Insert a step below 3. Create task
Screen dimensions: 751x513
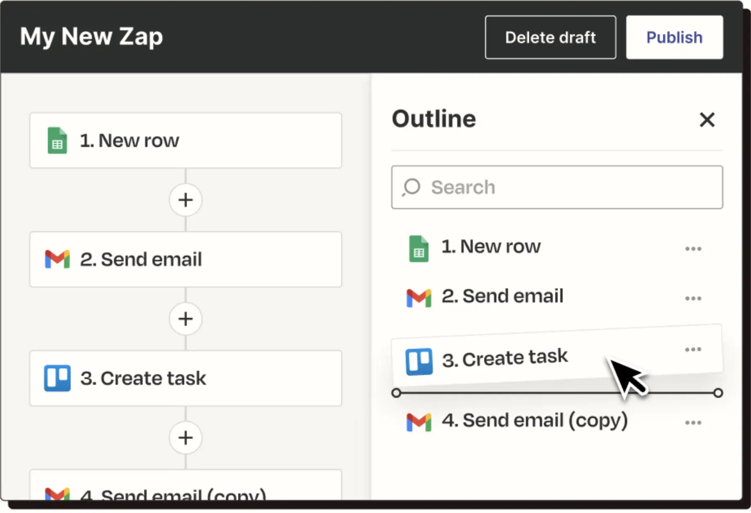point(186,438)
